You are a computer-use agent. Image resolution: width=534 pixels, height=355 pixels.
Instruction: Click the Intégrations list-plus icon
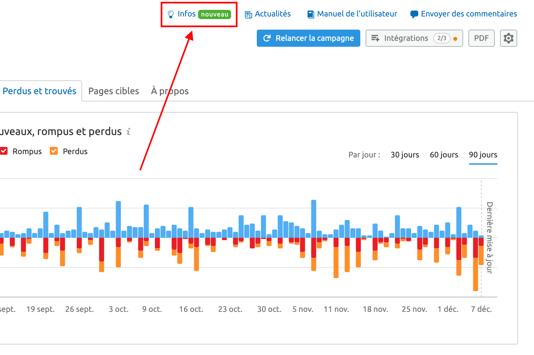[x=375, y=38]
